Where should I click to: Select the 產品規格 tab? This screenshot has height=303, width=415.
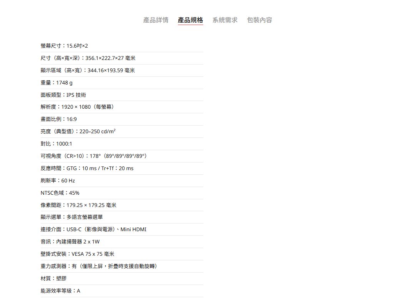[190, 20]
